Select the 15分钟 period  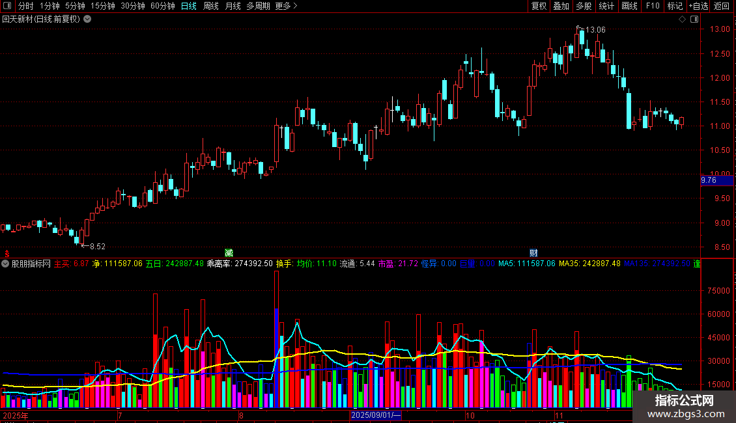103,6
